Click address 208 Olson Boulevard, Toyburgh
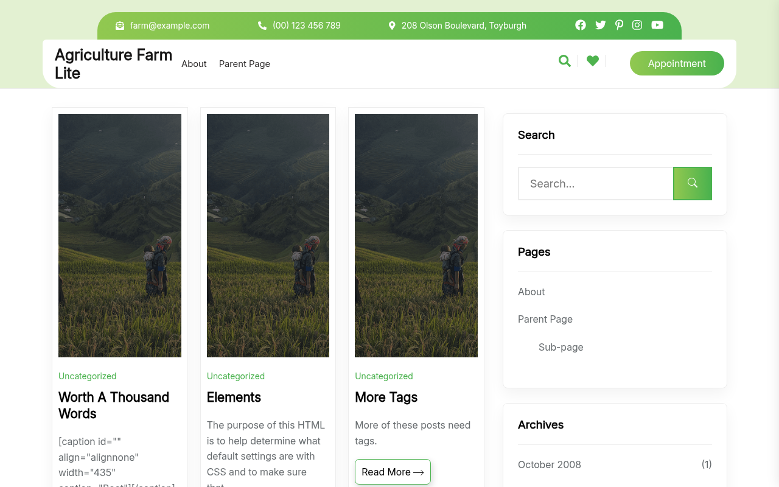Viewport: 779px width, 487px height. point(464,26)
